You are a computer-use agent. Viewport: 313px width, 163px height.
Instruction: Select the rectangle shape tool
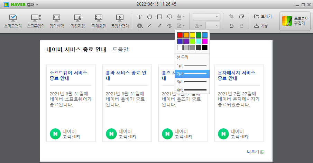click(159, 17)
